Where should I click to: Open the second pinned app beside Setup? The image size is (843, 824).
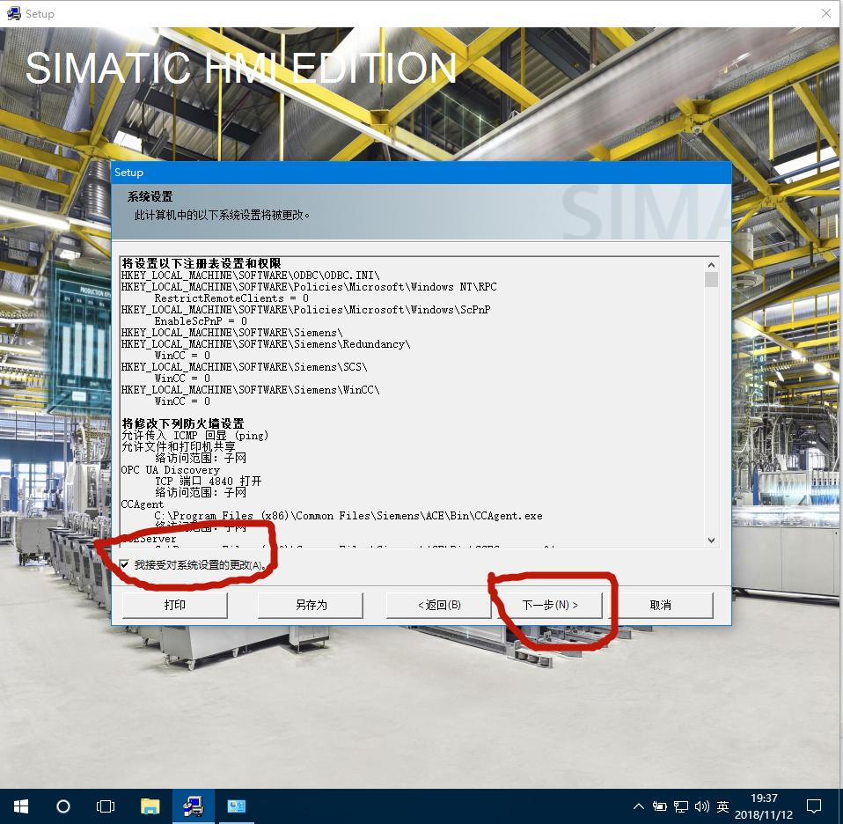[x=236, y=805]
